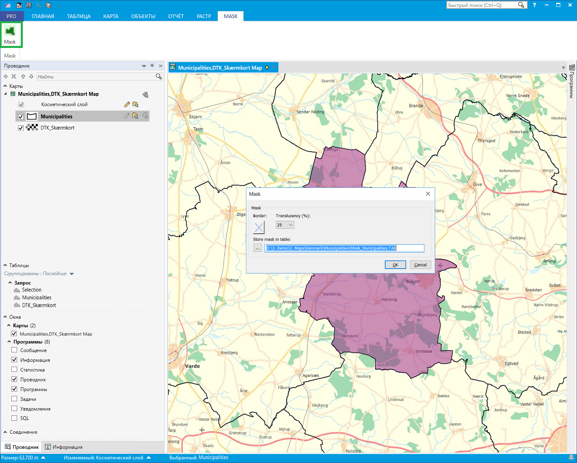Screen dimensions: 577x463
Task: Switch to the КАРТА ribbon tab
Action: (x=111, y=16)
